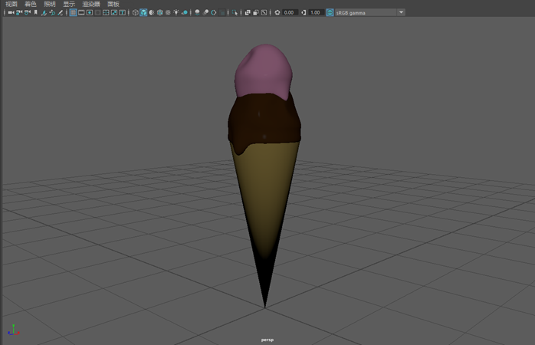Toggle the Safe Action display
Screen dimensions: 535x345
pos(114,12)
